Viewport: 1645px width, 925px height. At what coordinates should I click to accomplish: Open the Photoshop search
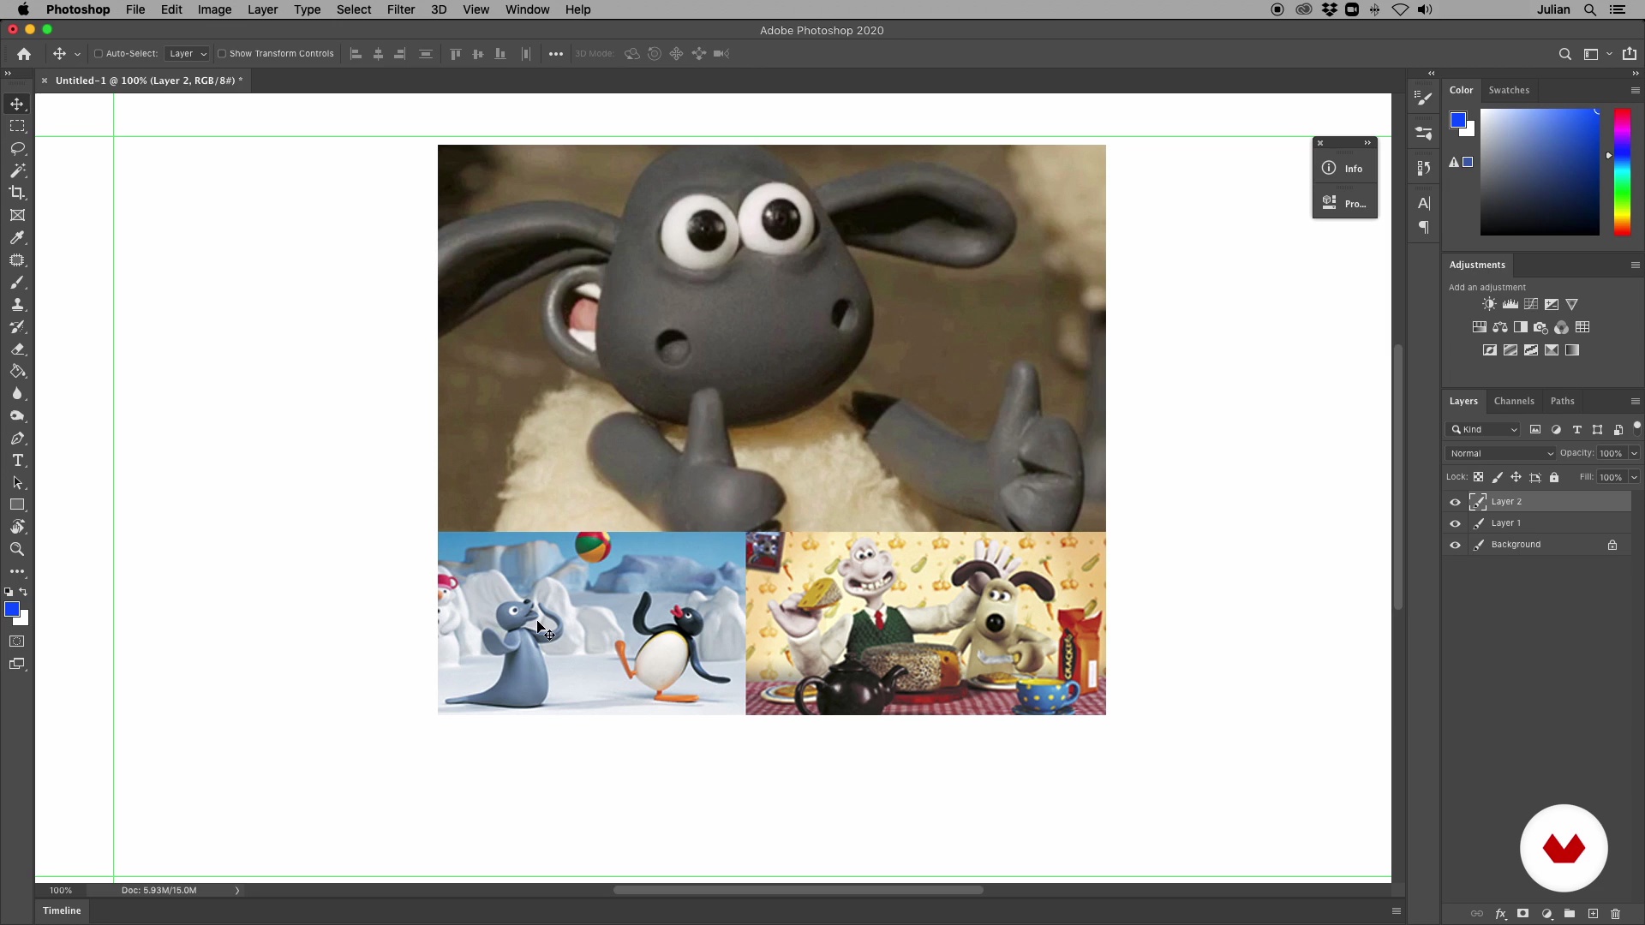[x=1565, y=54]
